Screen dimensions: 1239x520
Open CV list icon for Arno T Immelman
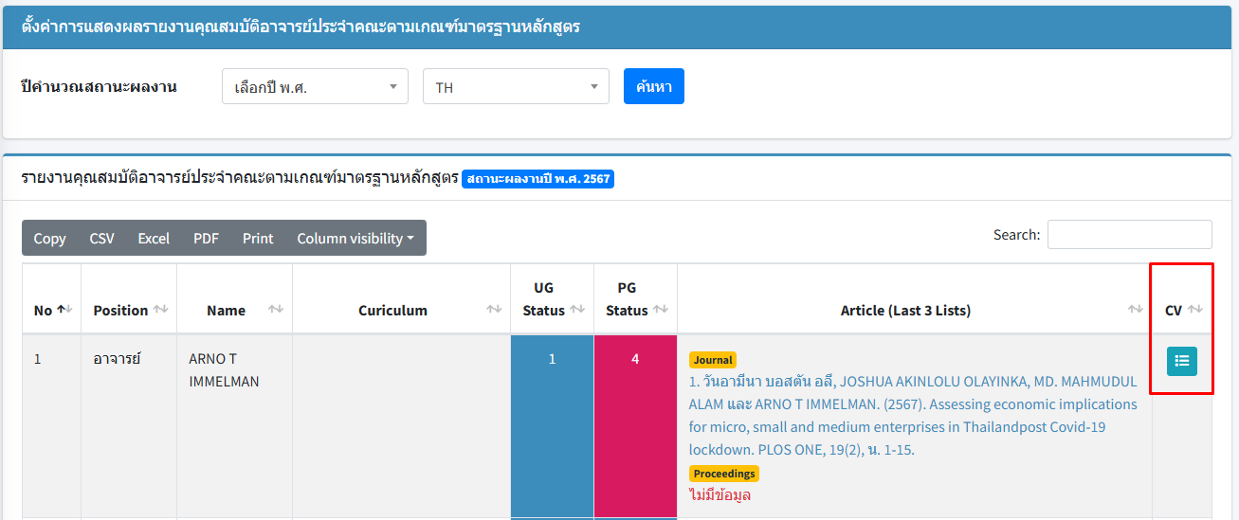[x=1181, y=361]
